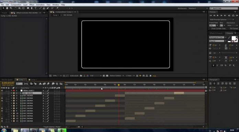Click the eyedropper in Character panel
The height and width of the screenshot is (132, 239).
pyautogui.click(x=229, y=37)
